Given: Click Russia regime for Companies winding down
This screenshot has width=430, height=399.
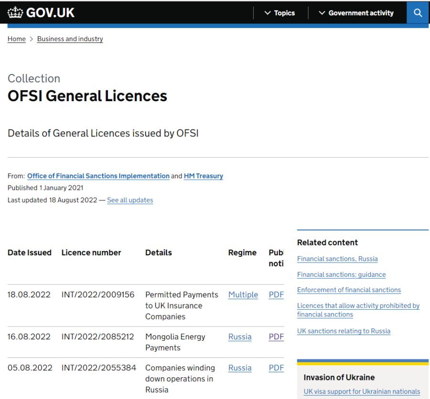Looking at the screenshot, I should coord(240,368).
